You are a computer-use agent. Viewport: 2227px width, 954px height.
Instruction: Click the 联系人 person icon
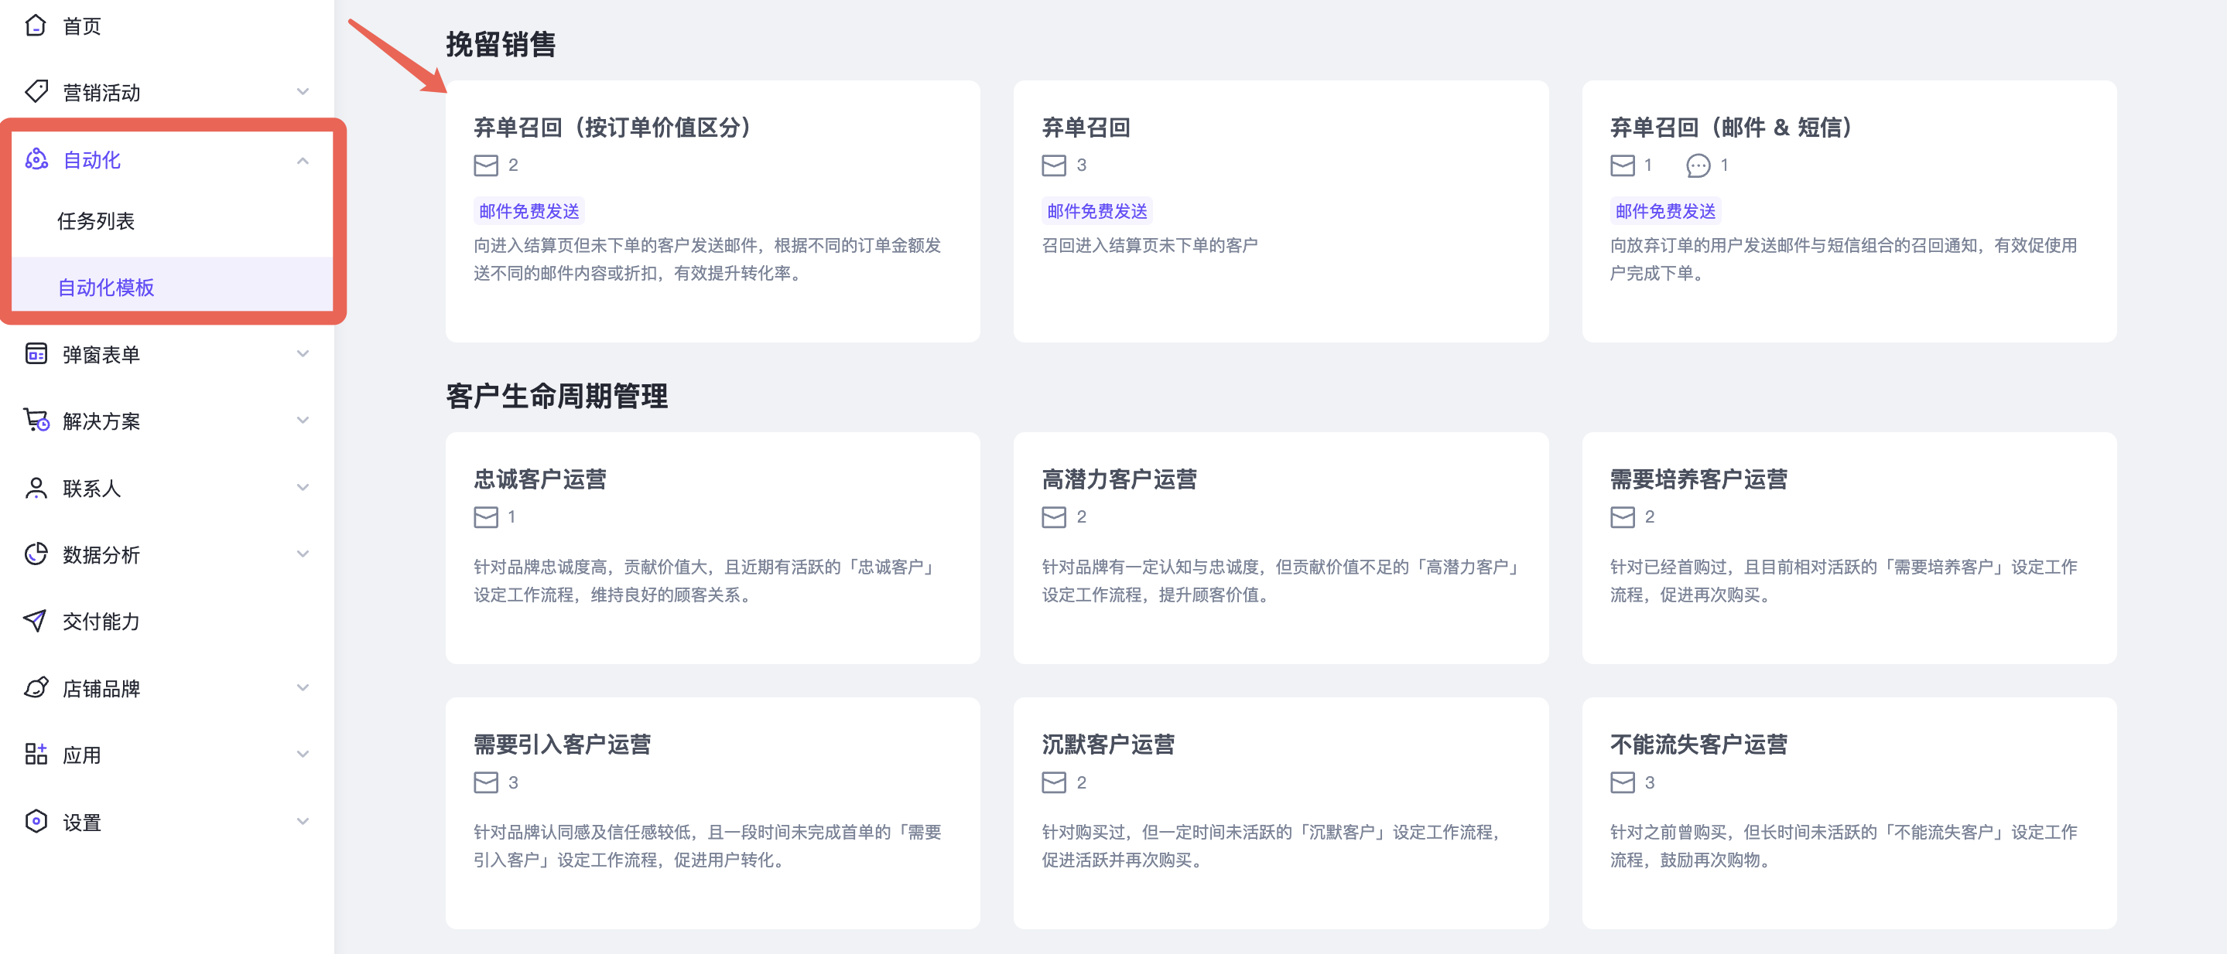point(36,488)
